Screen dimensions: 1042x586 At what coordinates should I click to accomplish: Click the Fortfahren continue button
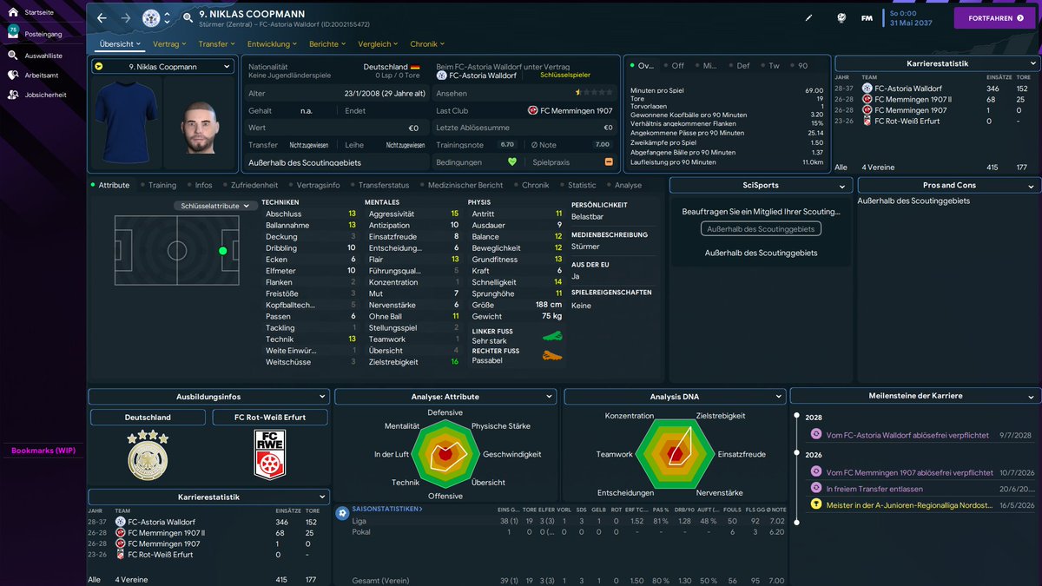point(995,17)
